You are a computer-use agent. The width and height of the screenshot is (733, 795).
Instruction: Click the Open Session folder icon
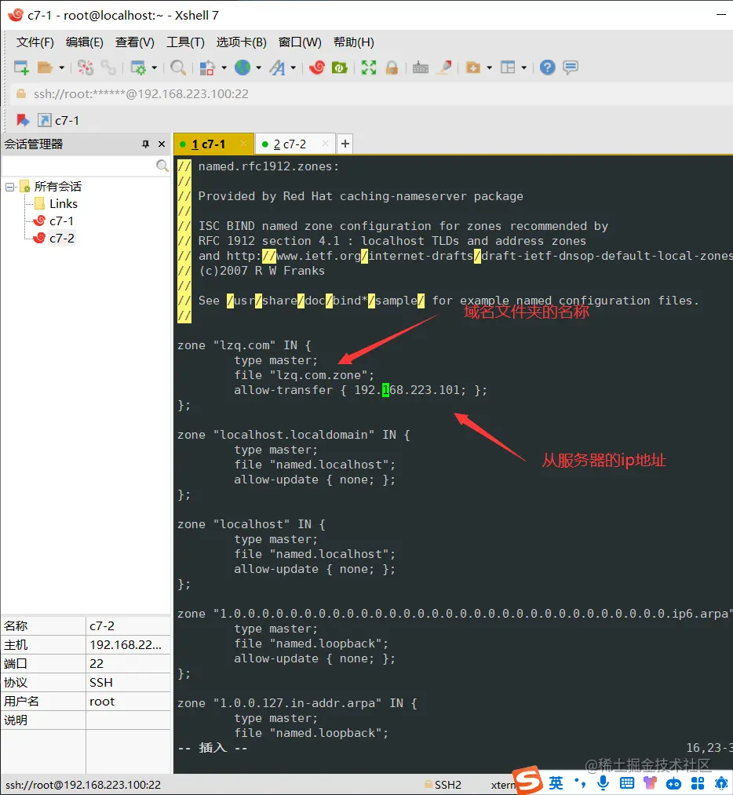(45, 67)
